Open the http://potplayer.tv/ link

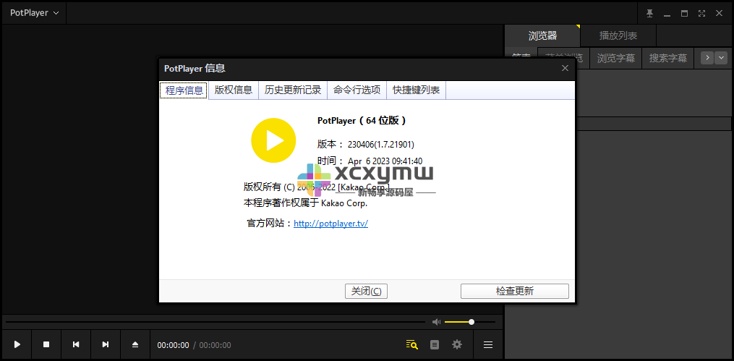point(331,224)
